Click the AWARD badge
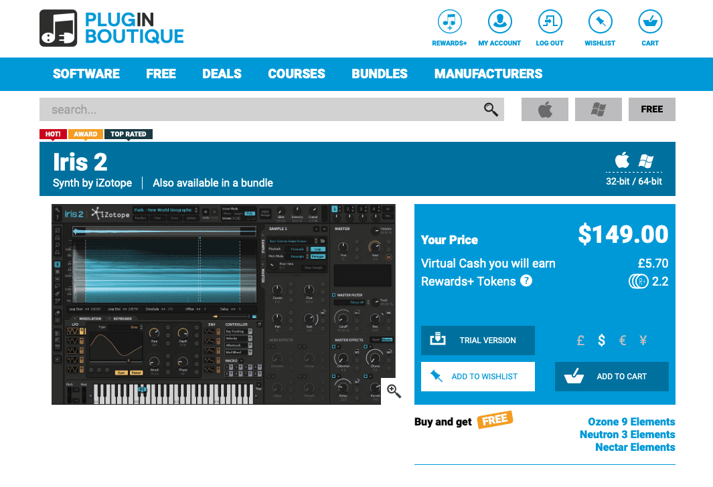The image size is (713, 487). (86, 134)
